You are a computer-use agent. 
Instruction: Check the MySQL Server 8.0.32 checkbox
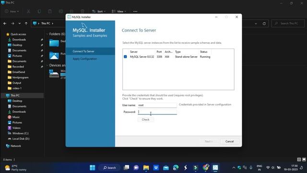[x=125, y=57]
